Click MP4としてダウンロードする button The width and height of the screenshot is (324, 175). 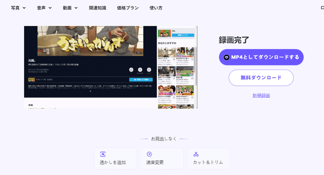[261, 57]
